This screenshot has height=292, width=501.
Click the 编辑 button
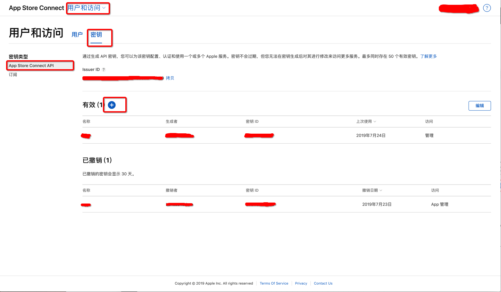pyautogui.click(x=480, y=106)
